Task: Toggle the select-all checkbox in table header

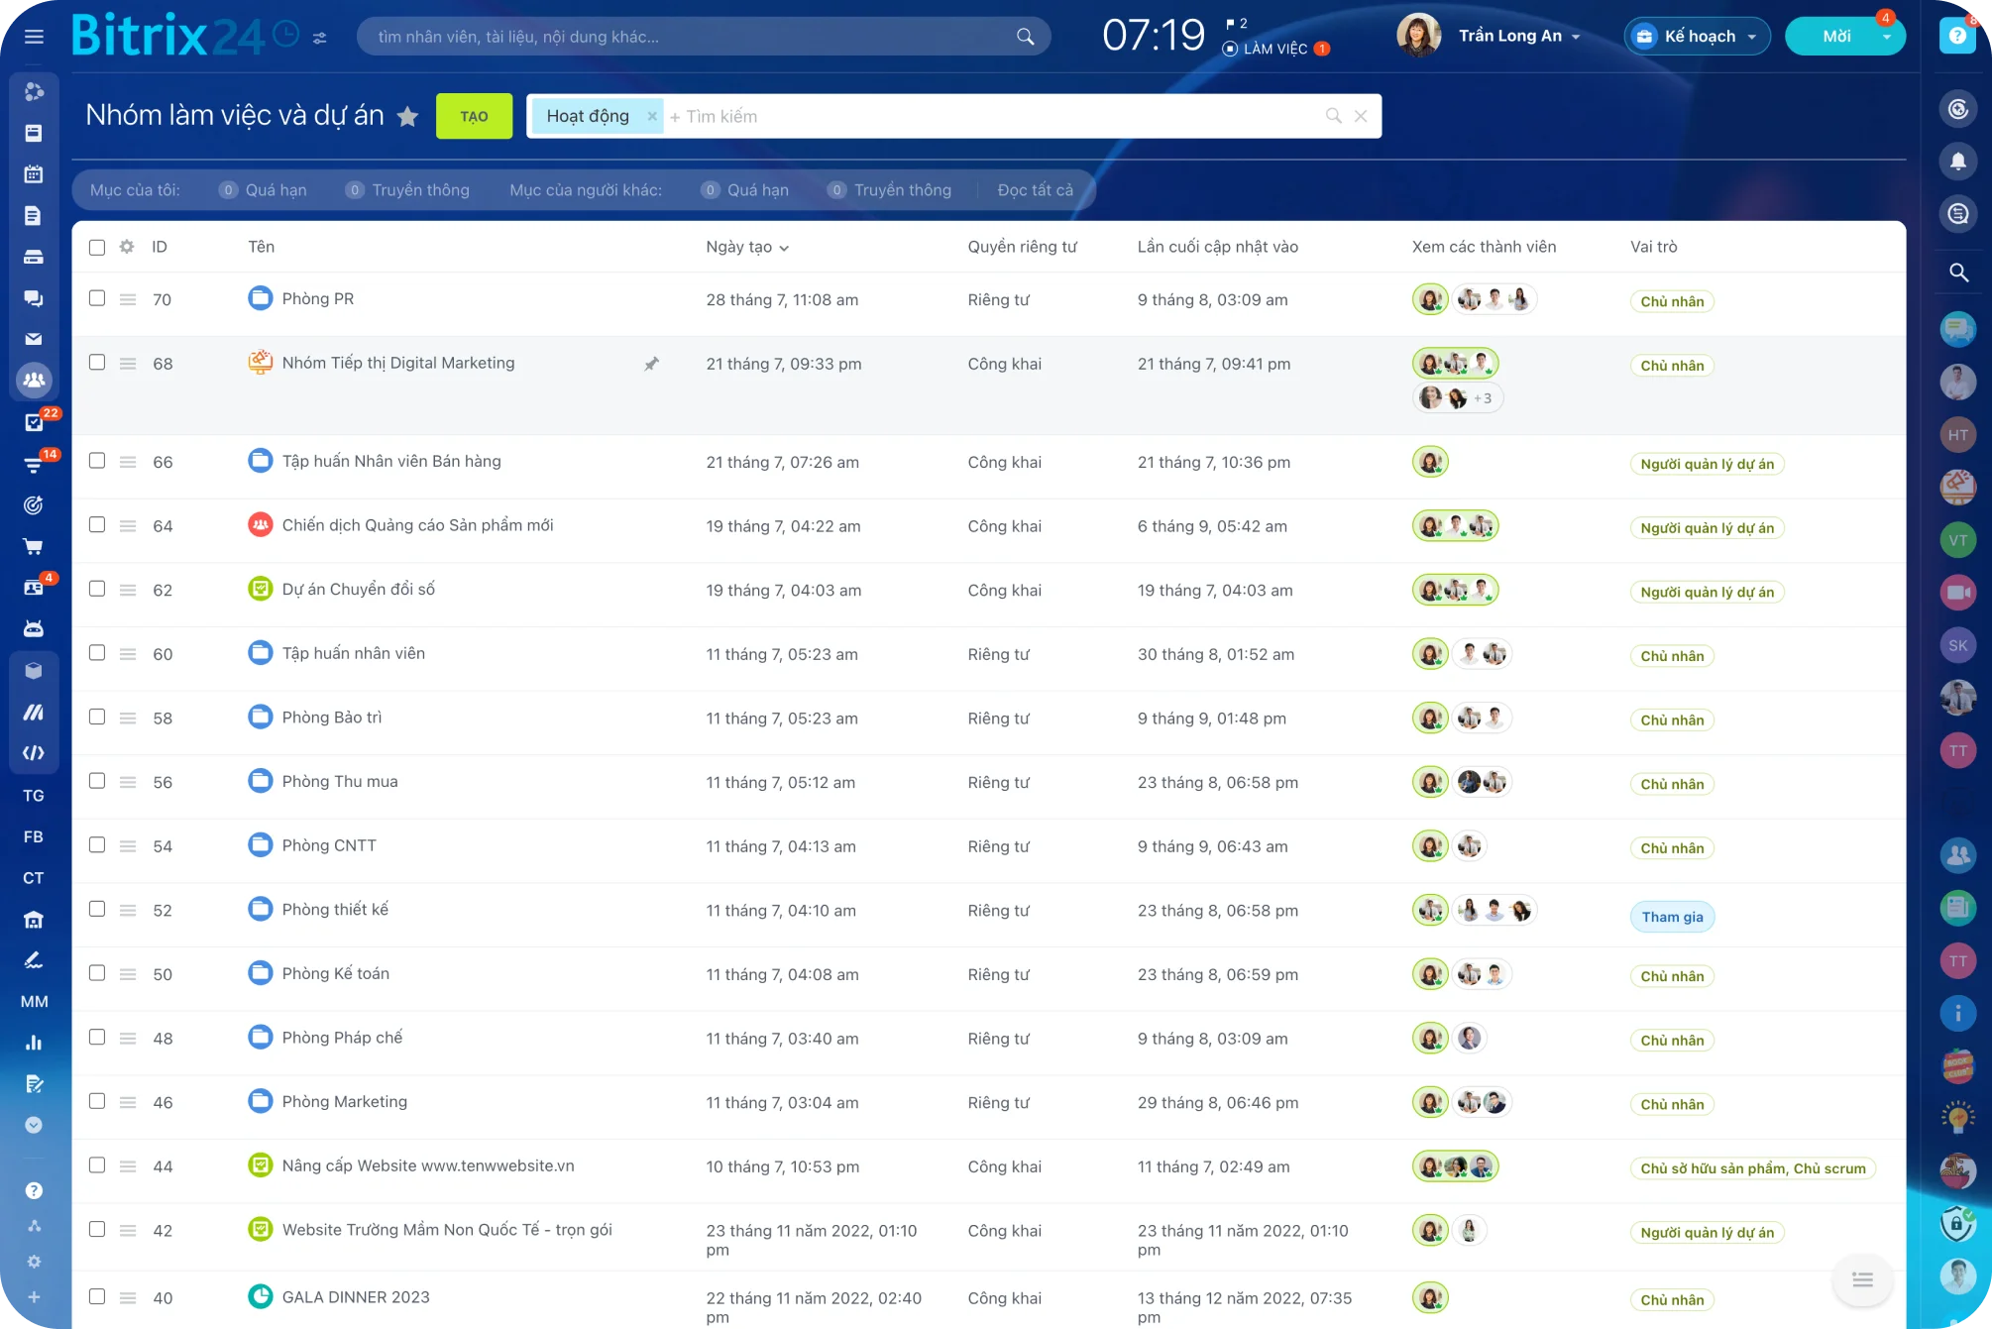Action: pos(97,247)
